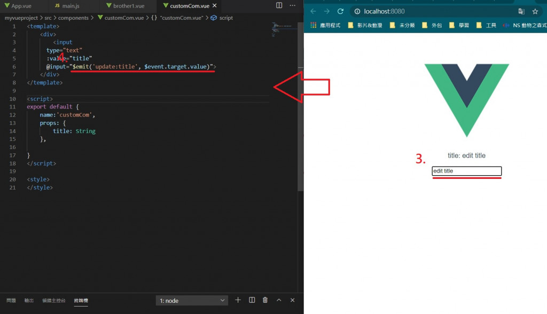Viewport: 547px width, 314px height.
Task: Click the closing </script> tag
Action: coord(42,163)
